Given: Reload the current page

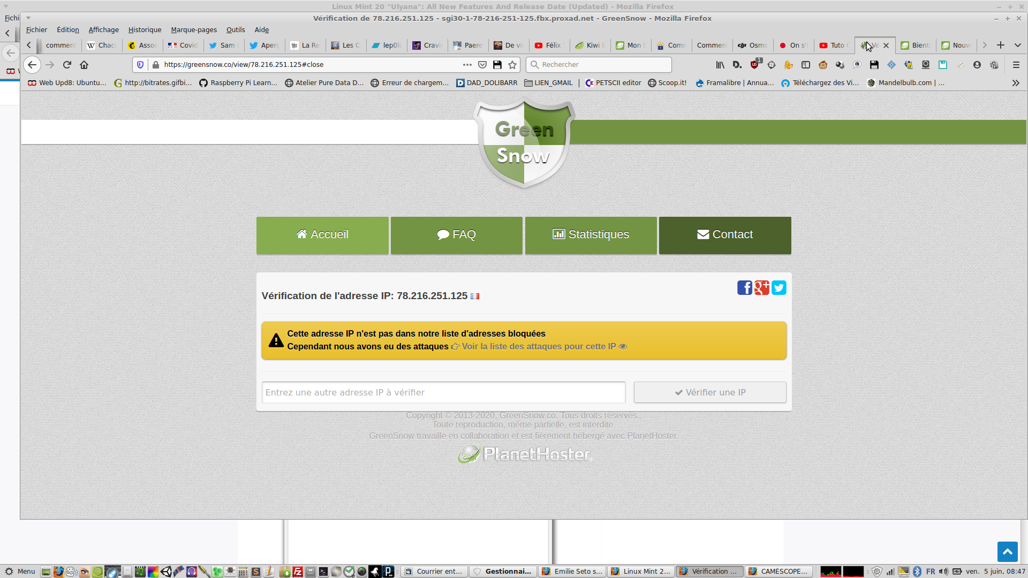Looking at the screenshot, I should (x=67, y=65).
